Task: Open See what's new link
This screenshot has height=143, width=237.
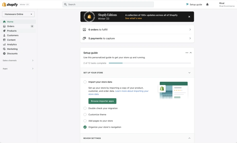Action: 133,18
